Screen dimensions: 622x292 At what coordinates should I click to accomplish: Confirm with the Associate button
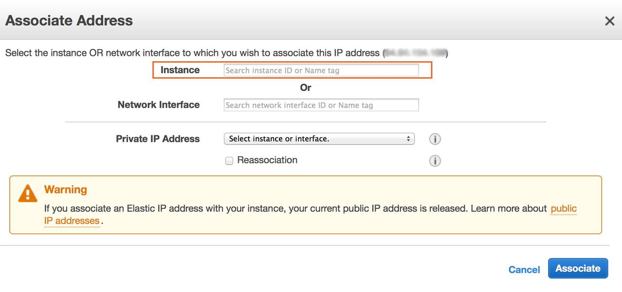click(x=578, y=268)
